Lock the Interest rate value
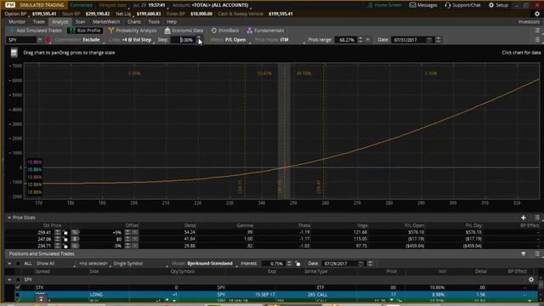The height and width of the screenshot is (306, 544). pyautogui.click(x=297, y=263)
